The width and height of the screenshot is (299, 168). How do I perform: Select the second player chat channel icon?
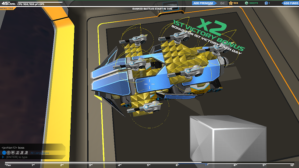[22, 153]
